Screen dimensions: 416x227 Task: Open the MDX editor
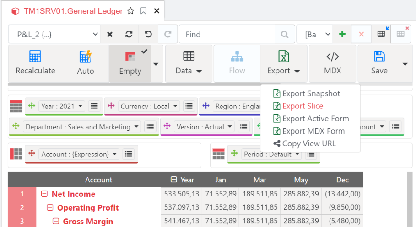[332, 63]
